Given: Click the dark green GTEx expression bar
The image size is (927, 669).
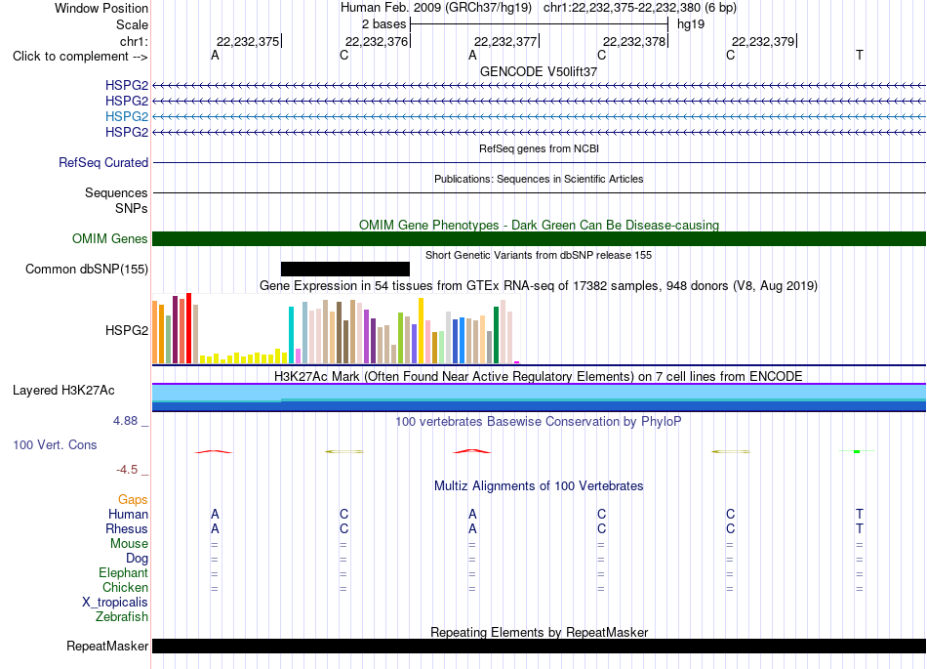Looking at the screenshot, I should [496, 335].
